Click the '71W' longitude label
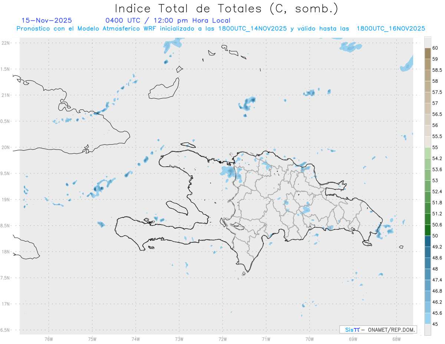 (x=266, y=339)
